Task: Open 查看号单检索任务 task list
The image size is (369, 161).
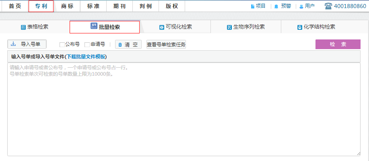Action: click(x=166, y=45)
